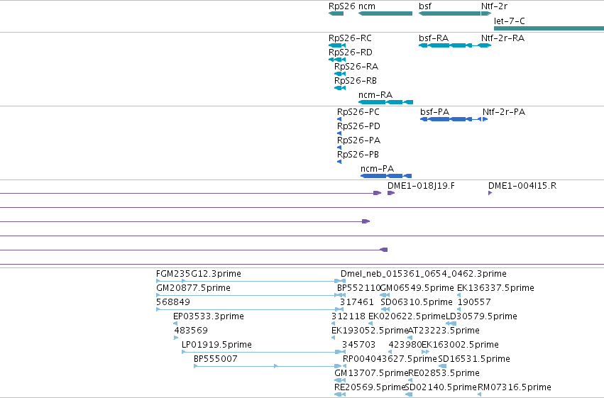
Task: Open Dmel_neb_015361_0654_0462.3prime EST label
Action: [423, 274]
